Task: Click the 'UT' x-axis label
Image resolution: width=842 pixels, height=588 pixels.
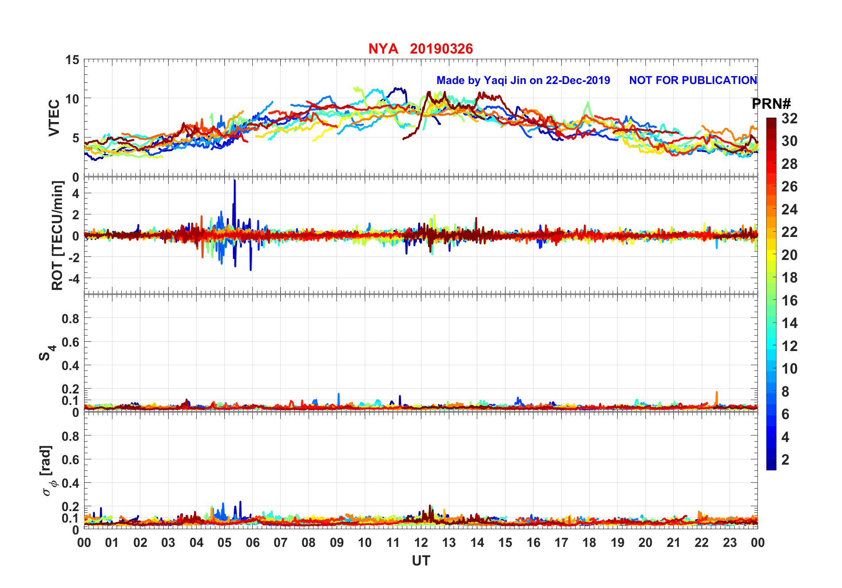Action: click(x=421, y=561)
